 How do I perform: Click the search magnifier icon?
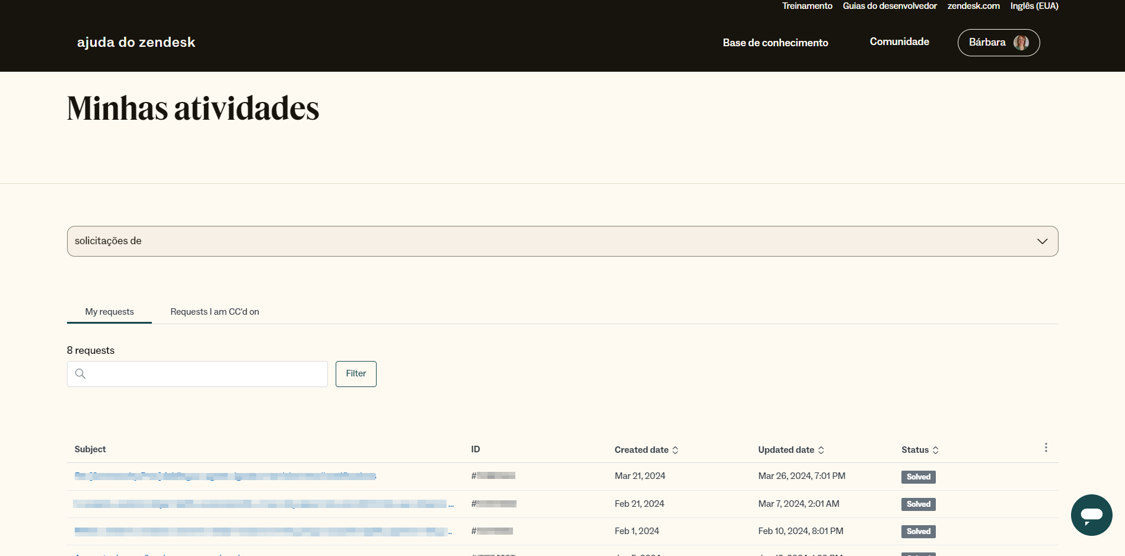(81, 373)
